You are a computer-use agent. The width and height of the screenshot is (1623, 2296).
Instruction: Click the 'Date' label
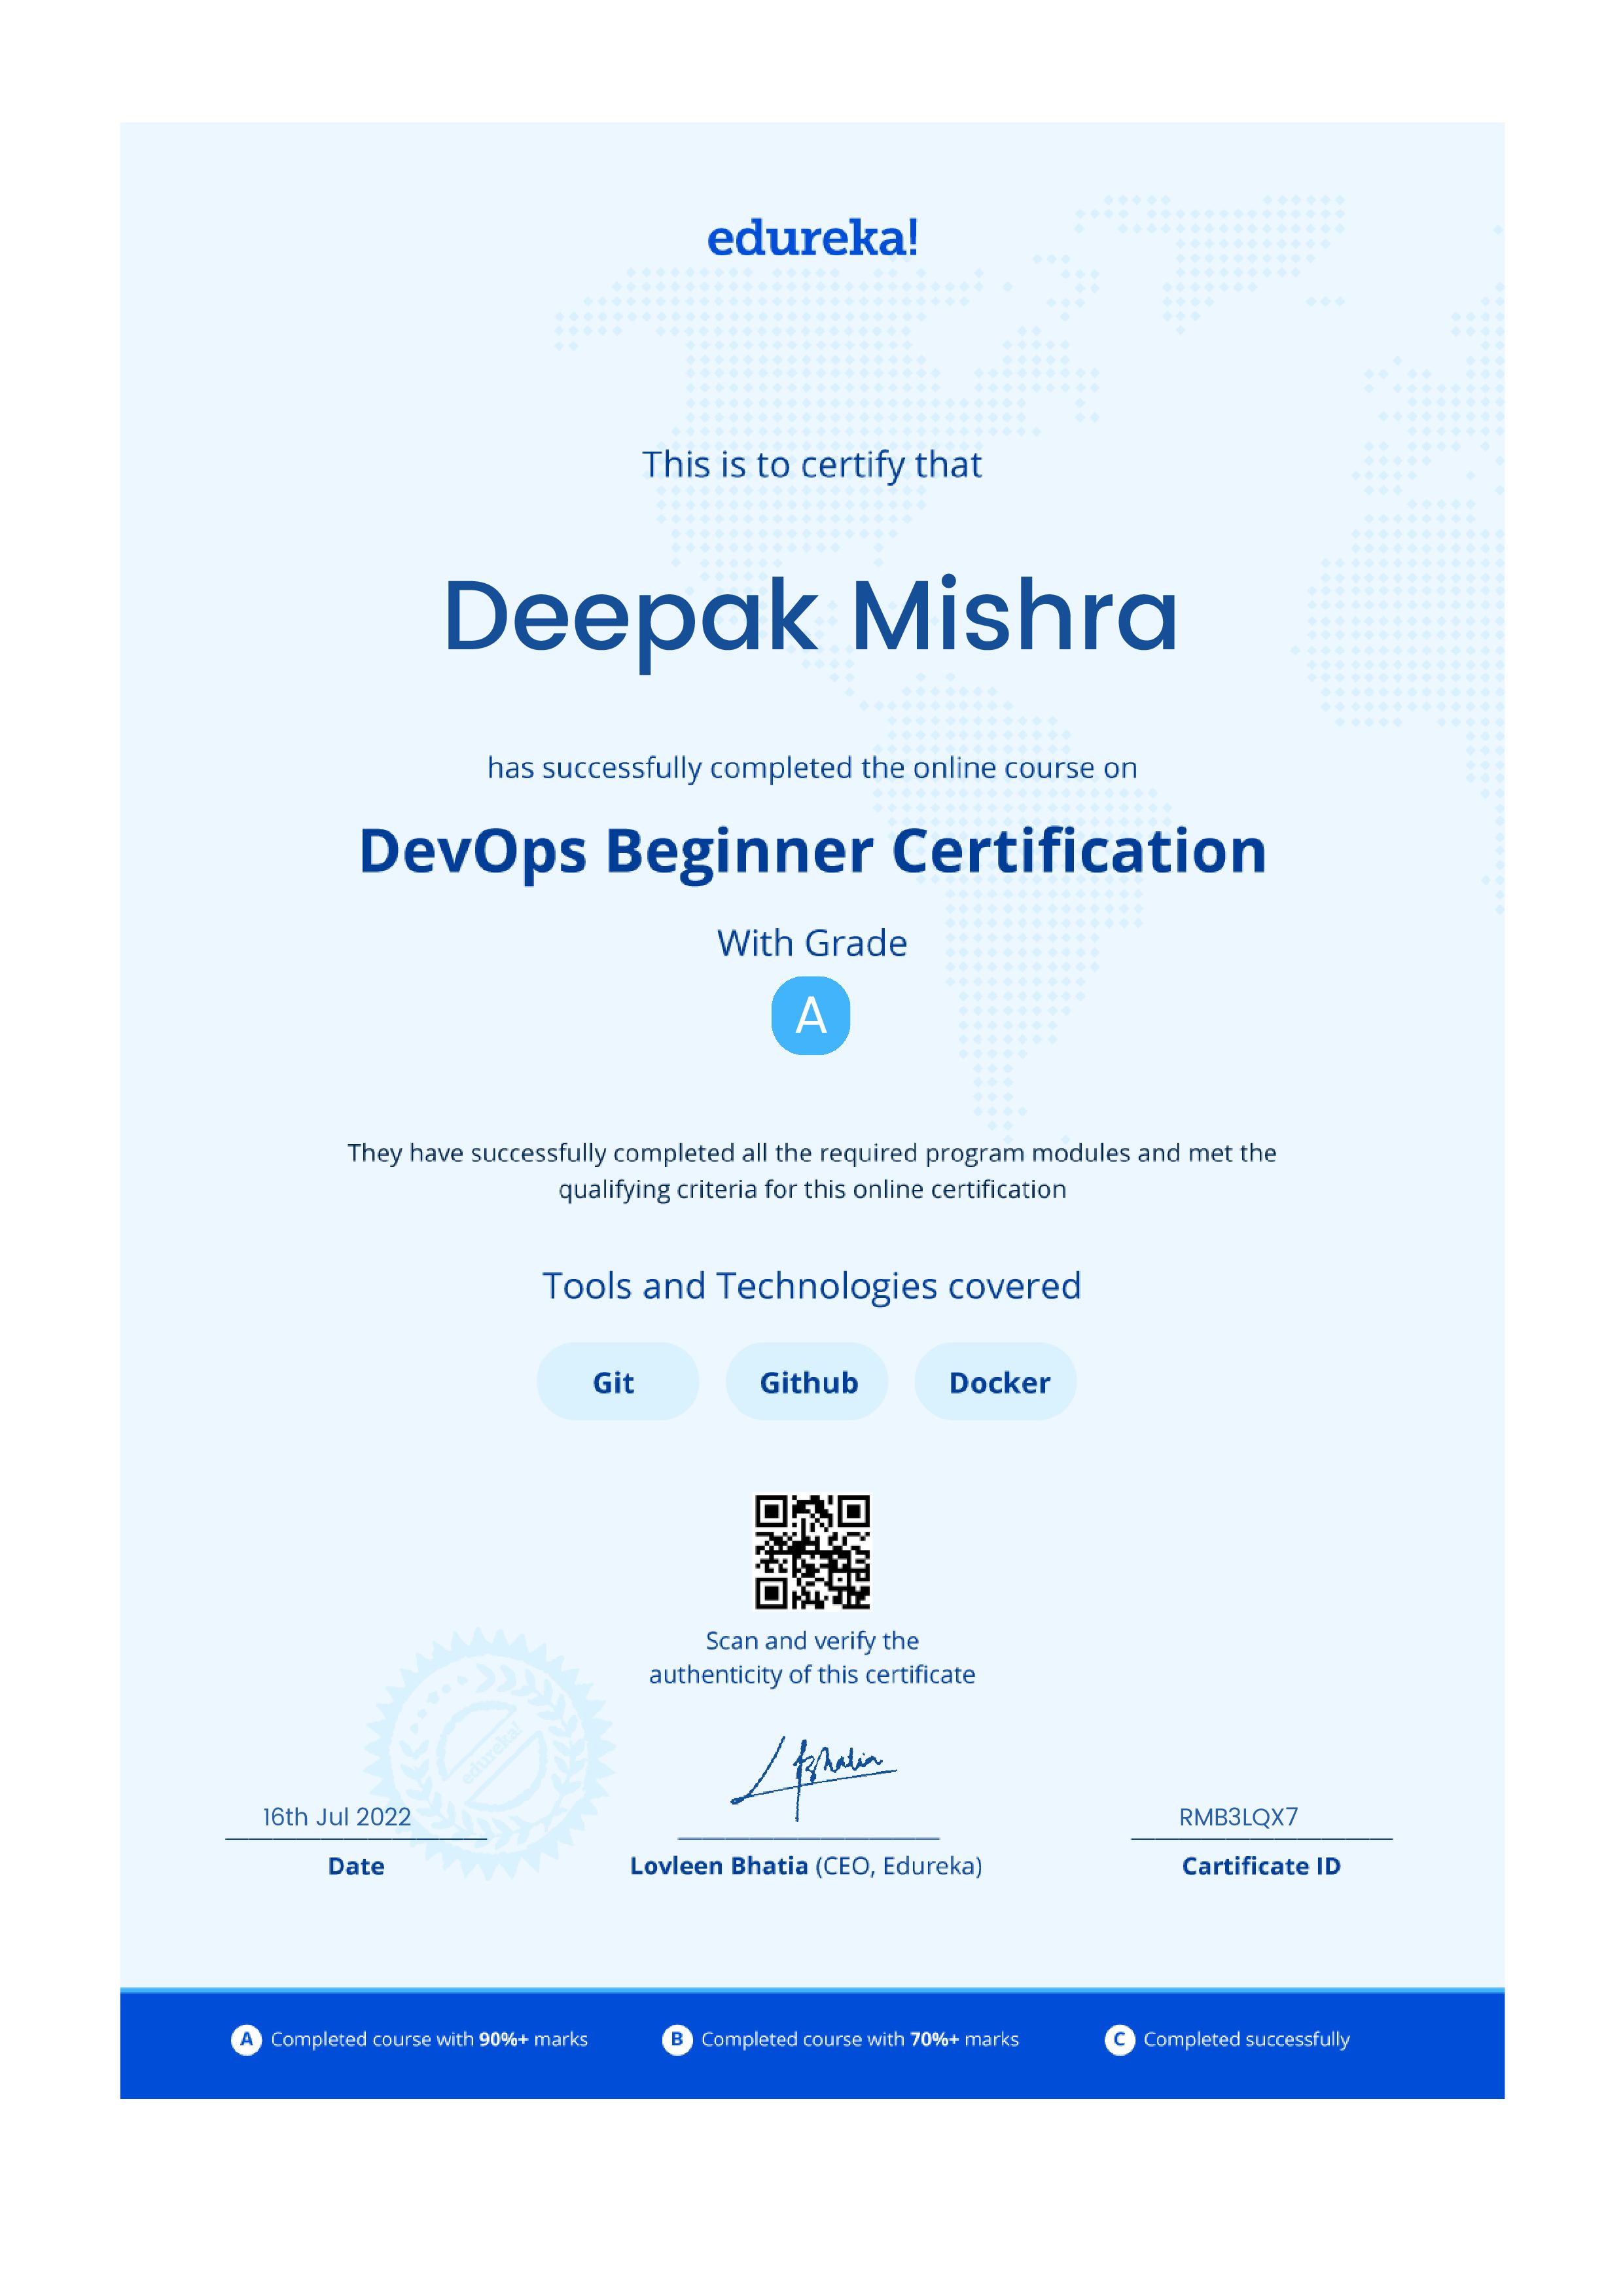356,1866
